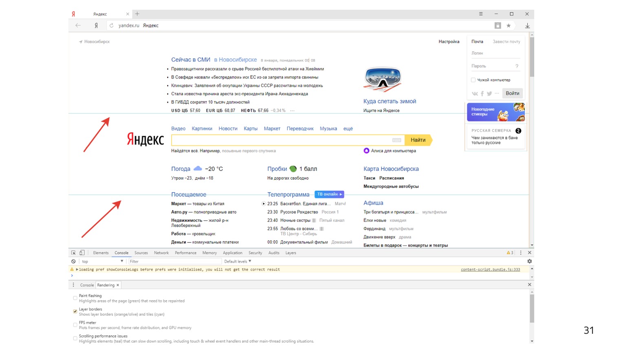Close the DevTools panel
The height and width of the screenshot is (352, 626).
click(x=530, y=253)
